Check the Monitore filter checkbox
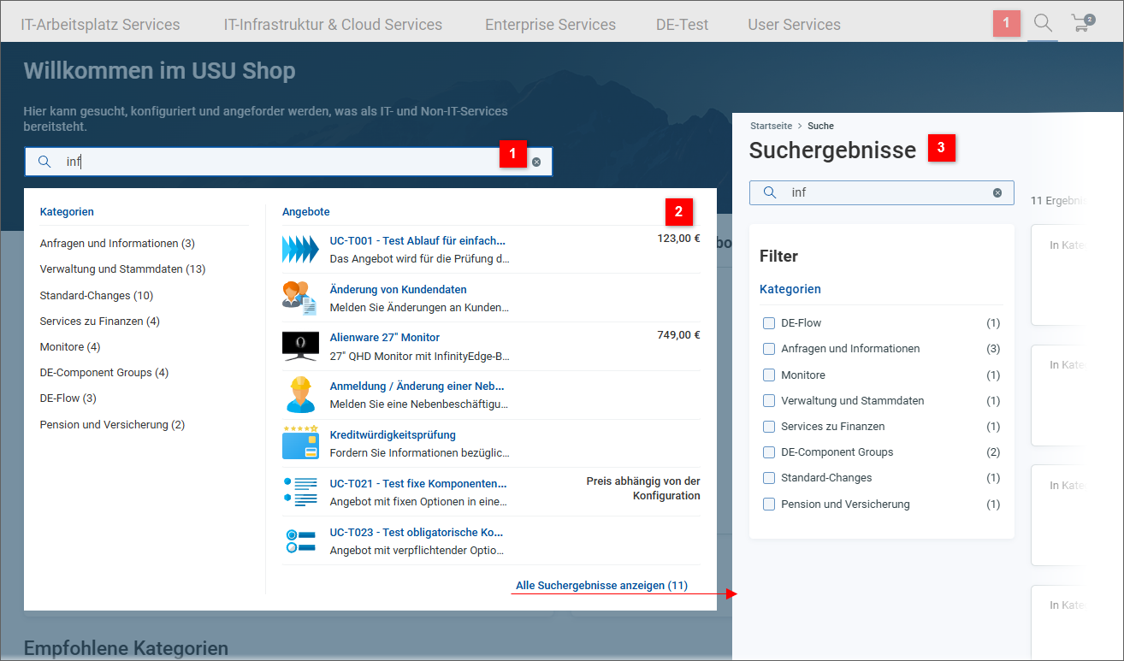This screenshot has height=661, width=1124. pyautogui.click(x=769, y=375)
